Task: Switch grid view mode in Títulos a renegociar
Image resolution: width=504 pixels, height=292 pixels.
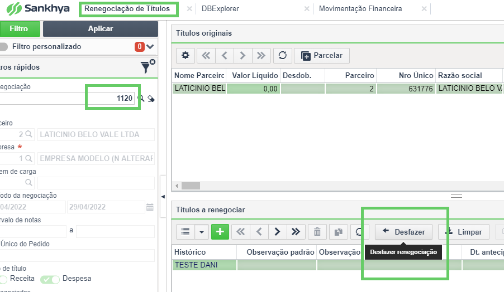Action: (x=186, y=232)
